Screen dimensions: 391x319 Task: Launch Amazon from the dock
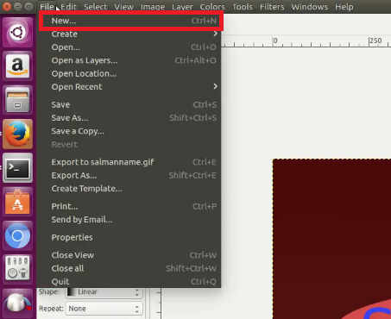pos(17,66)
